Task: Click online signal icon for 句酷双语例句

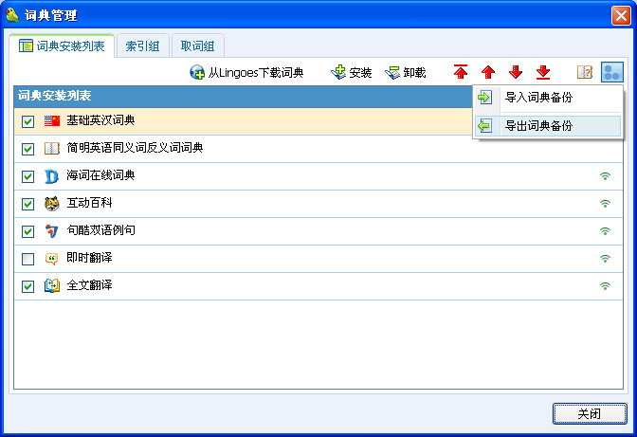Action: pos(605,231)
